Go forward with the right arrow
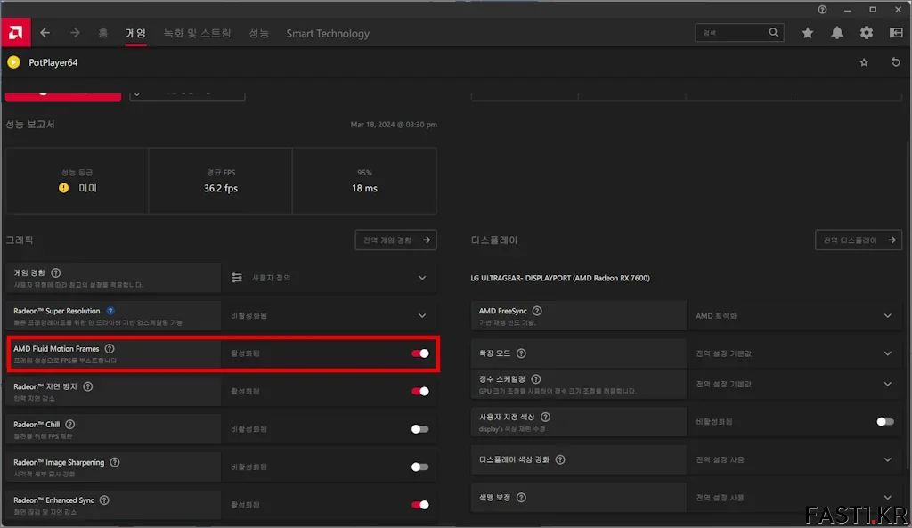This screenshot has height=528, width=912. tap(75, 33)
